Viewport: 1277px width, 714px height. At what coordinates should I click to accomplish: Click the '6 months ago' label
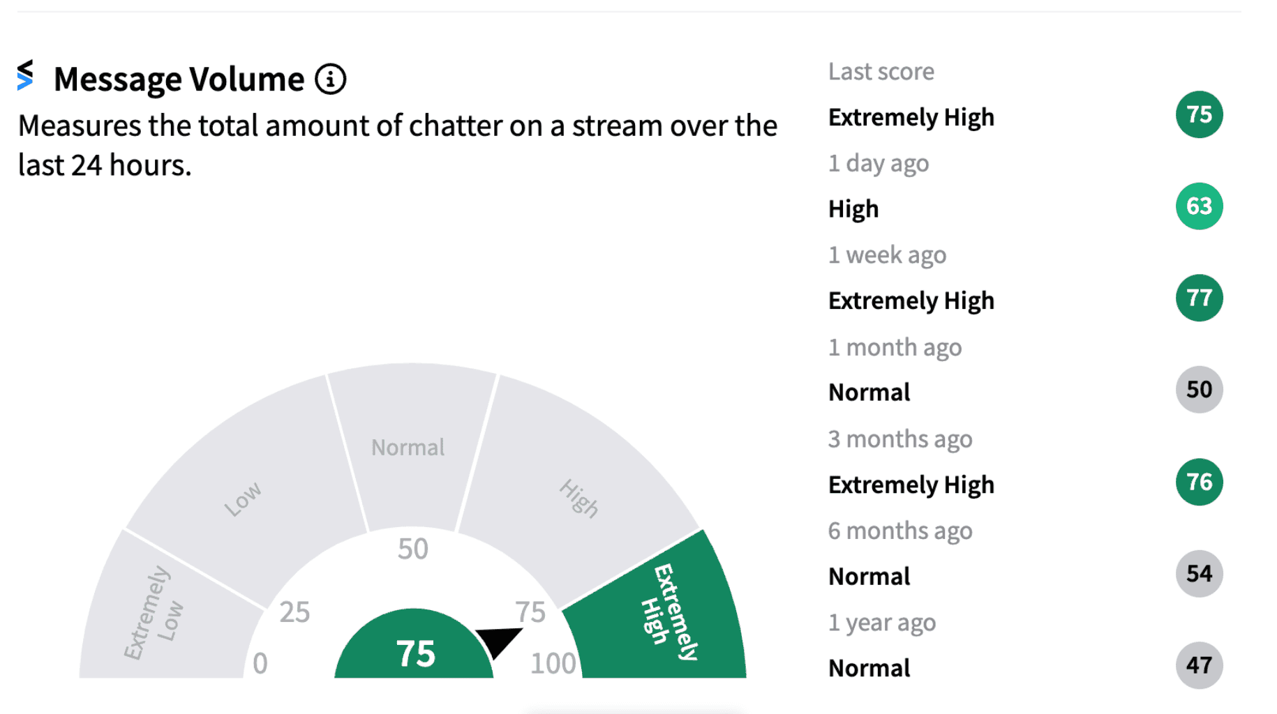click(900, 531)
